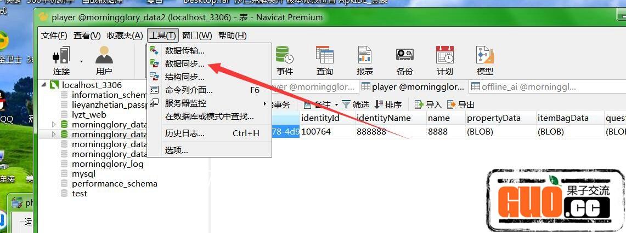
Task: Click the 导入 (Import) button
Action: pos(428,104)
